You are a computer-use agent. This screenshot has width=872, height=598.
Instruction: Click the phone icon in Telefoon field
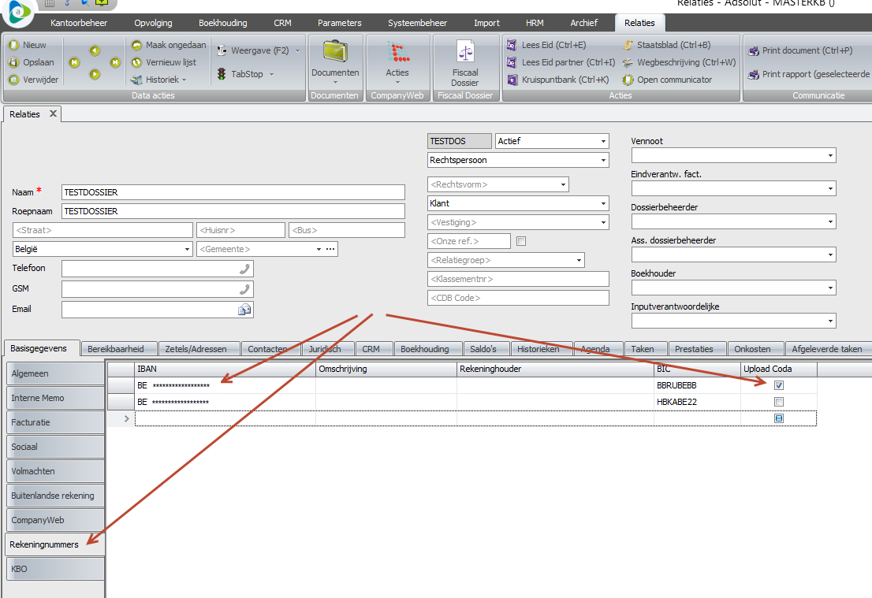point(244,269)
